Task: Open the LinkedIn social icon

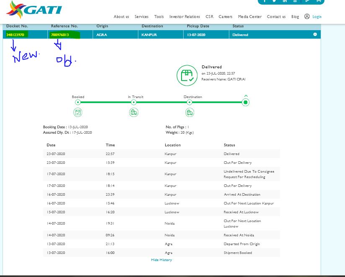Action: coord(285,1)
